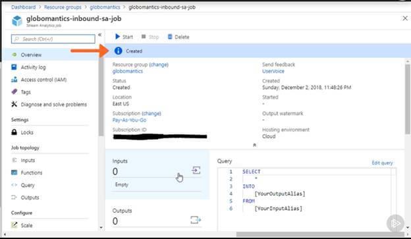Open Locks under Settings
411x239 pixels.
[27, 132]
